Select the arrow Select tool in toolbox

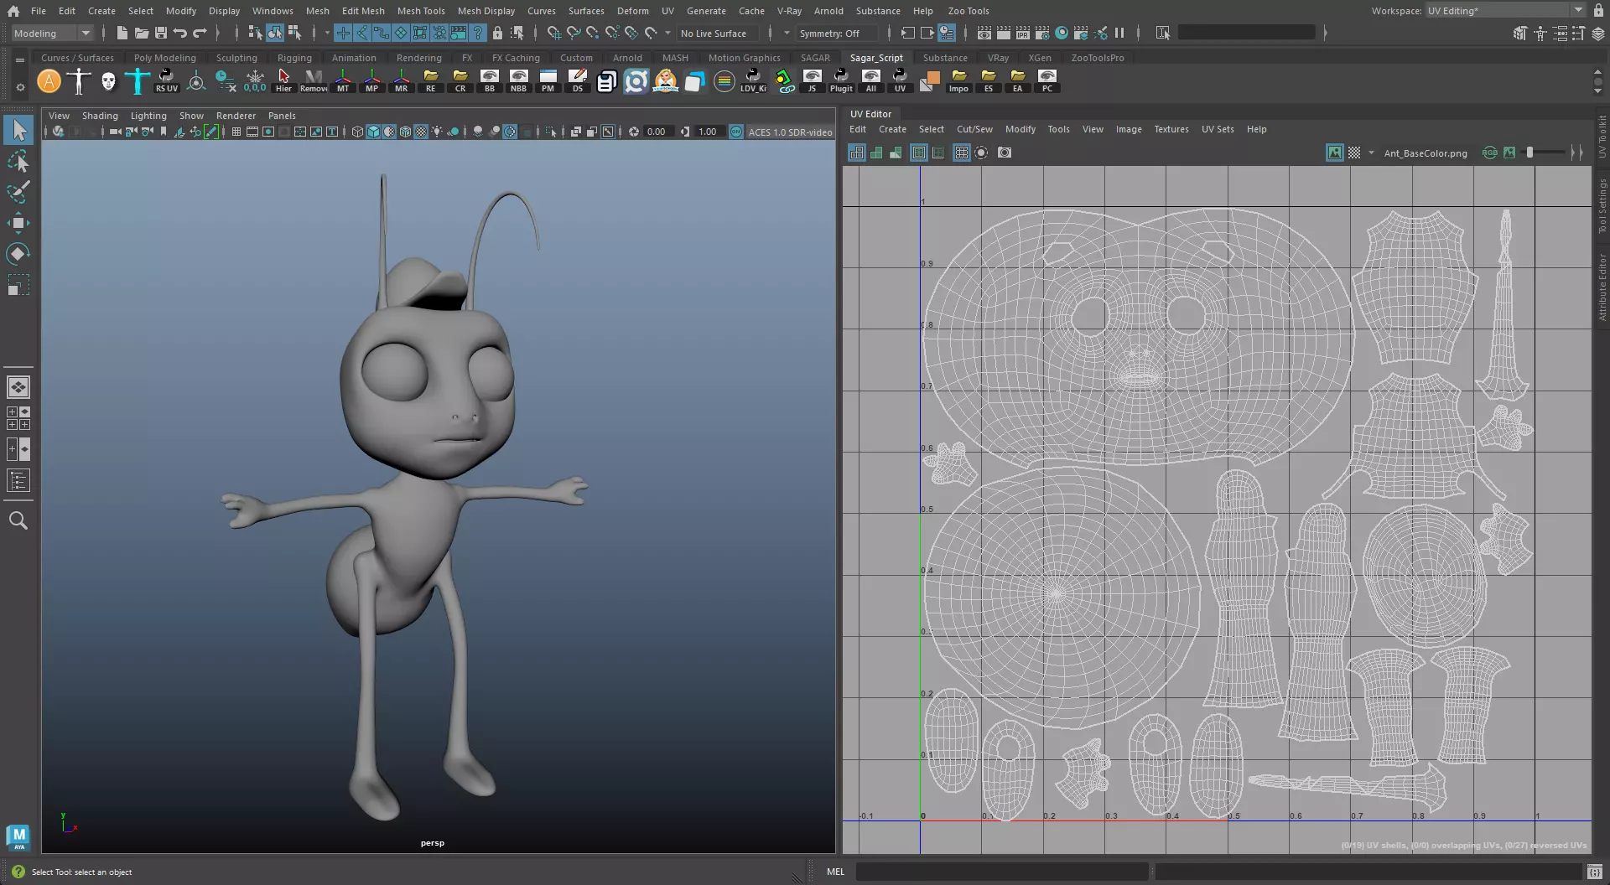(18, 131)
